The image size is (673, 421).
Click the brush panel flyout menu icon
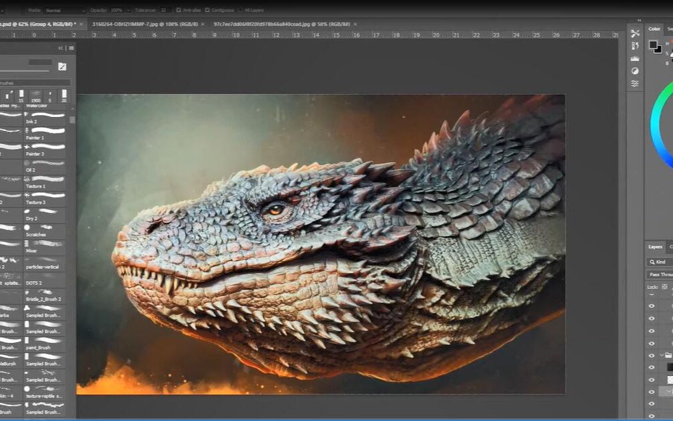click(x=71, y=48)
